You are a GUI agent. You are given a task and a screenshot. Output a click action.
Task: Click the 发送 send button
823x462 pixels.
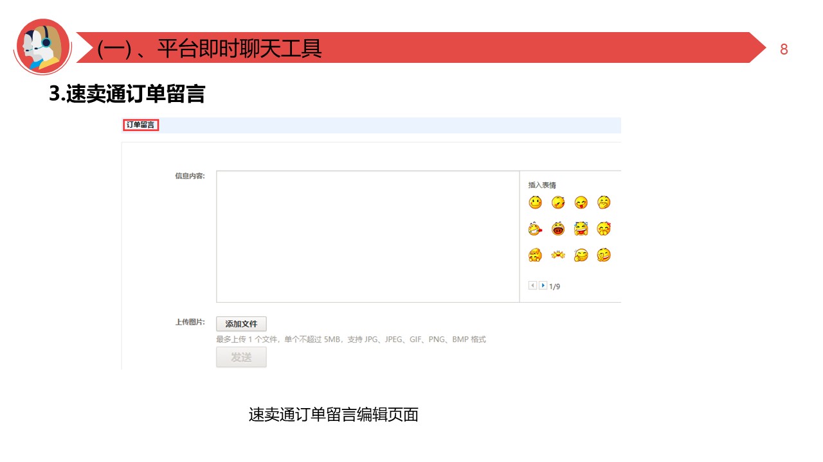point(241,357)
